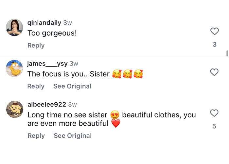Open qinlandaily's profile picture

14,28
